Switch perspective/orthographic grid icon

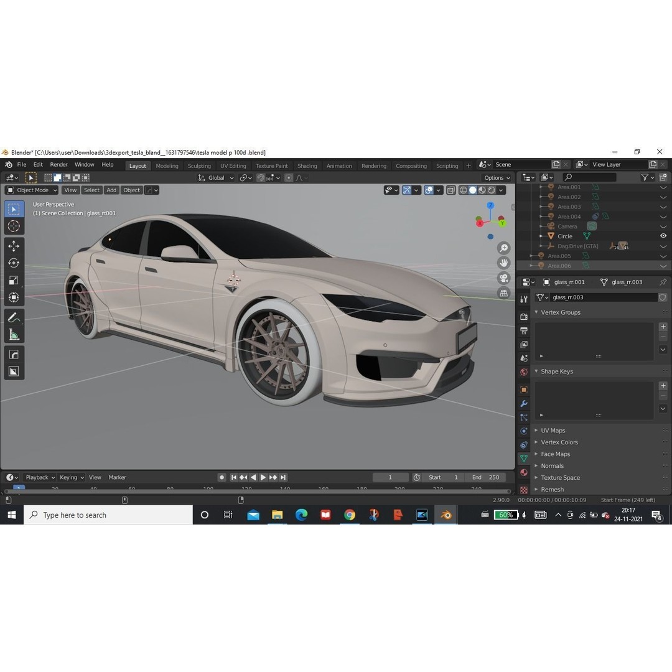(x=503, y=293)
